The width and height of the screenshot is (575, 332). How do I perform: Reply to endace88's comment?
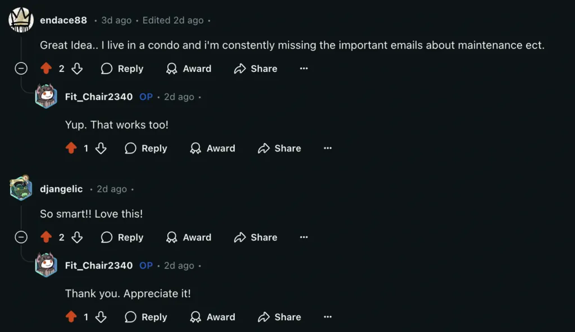[122, 68]
